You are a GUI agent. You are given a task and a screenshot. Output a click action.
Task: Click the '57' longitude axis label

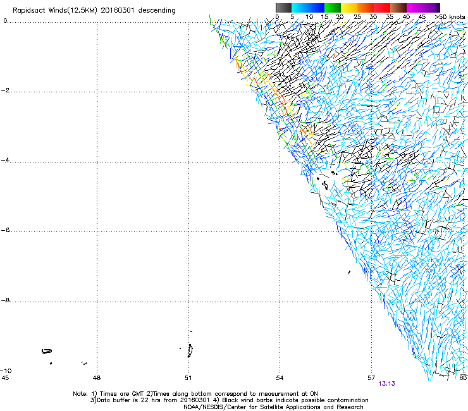(x=371, y=378)
